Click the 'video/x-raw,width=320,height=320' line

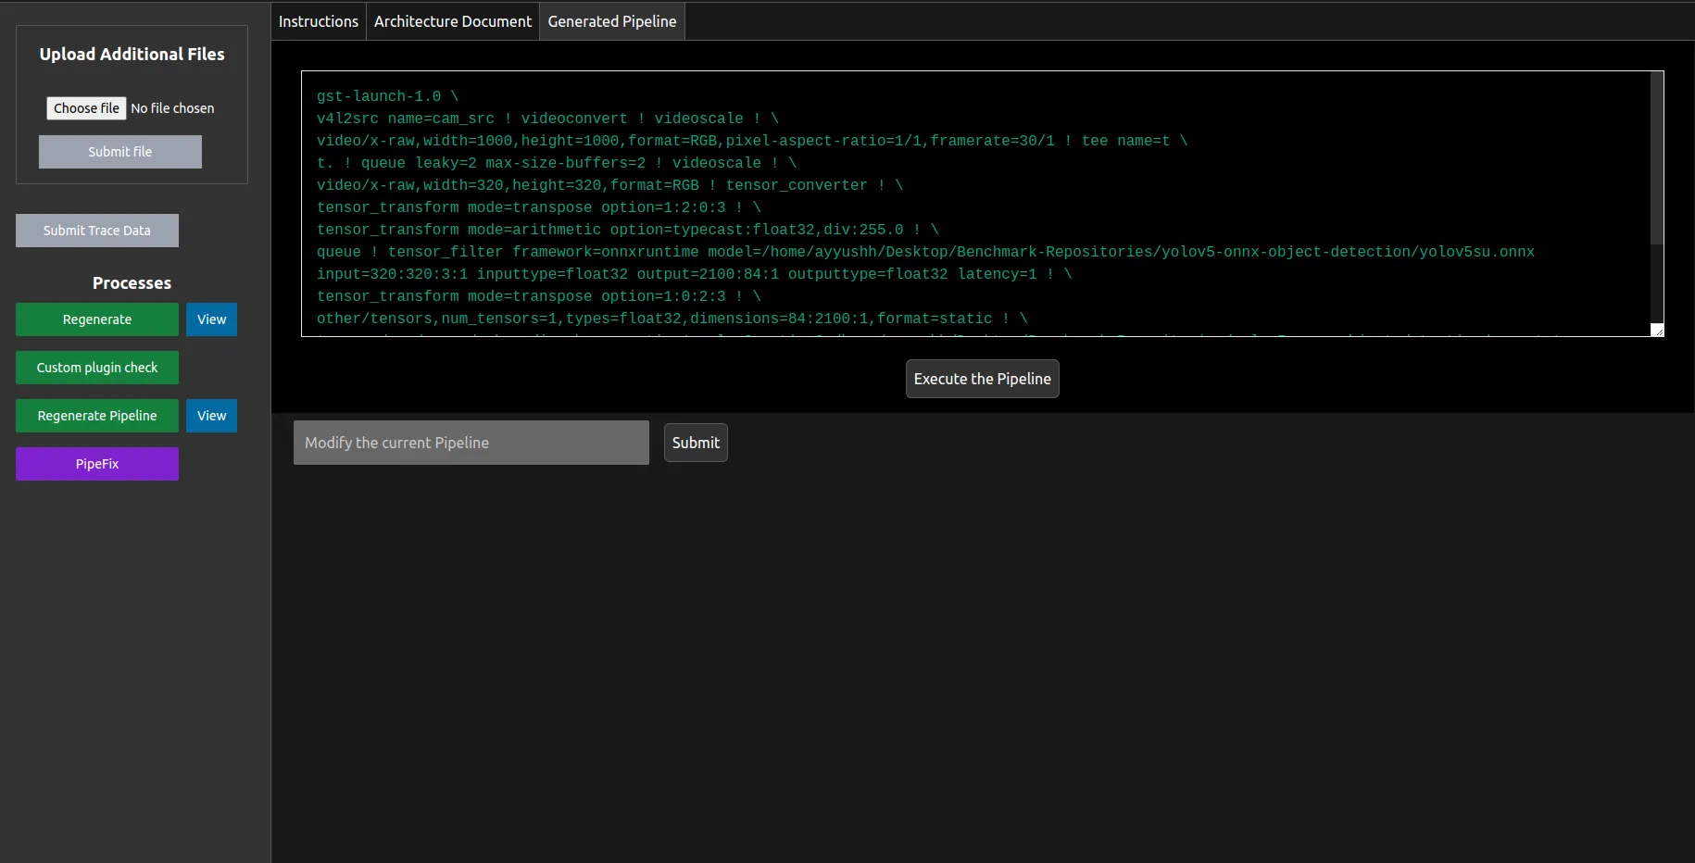pos(609,185)
